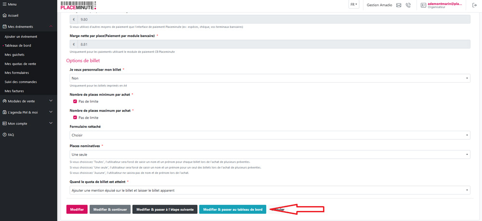Click the pink 'Modifier' button
The height and width of the screenshot is (221, 482).
point(77,209)
